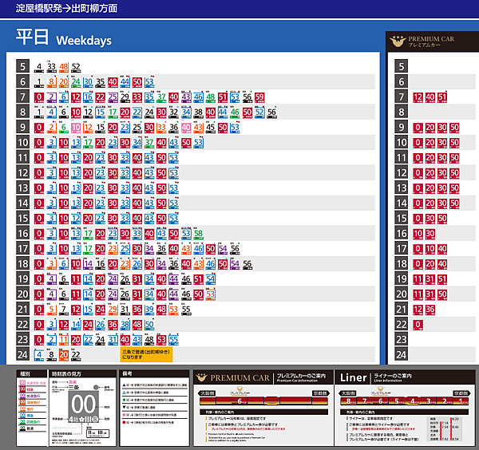The width and height of the screenshot is (479, 450).
Task: Click the blue 53 in the 11 o'clock row
Action: tap(173, 158)
